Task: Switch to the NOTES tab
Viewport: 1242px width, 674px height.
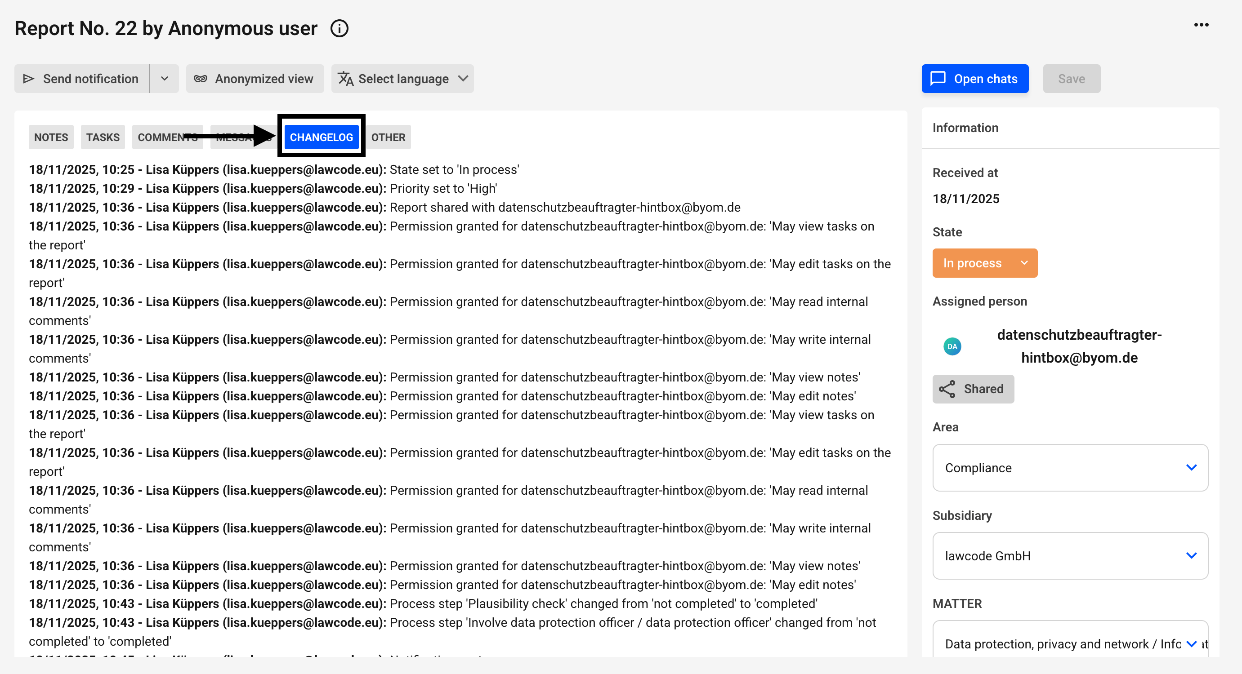Action: pos(51,137)
